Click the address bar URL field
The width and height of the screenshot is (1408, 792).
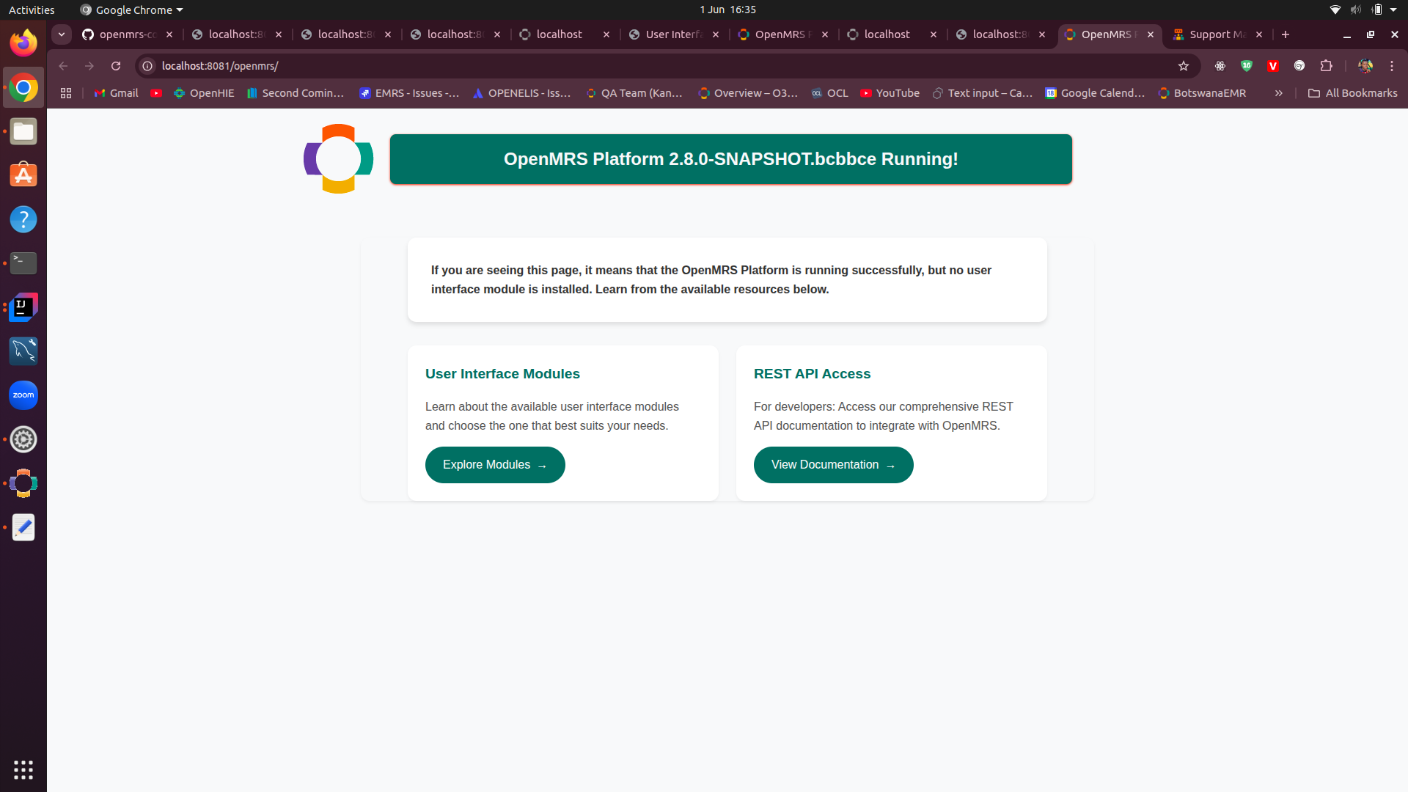pos(660,66)
